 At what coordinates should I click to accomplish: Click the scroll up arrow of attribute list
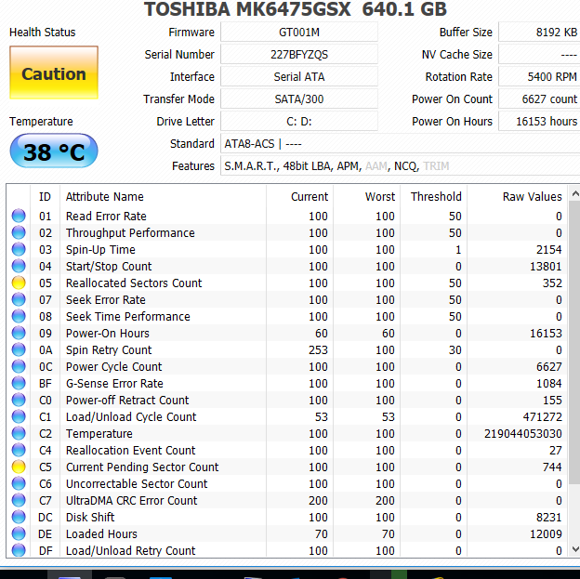pyautogui.click(x=574, y=193)
